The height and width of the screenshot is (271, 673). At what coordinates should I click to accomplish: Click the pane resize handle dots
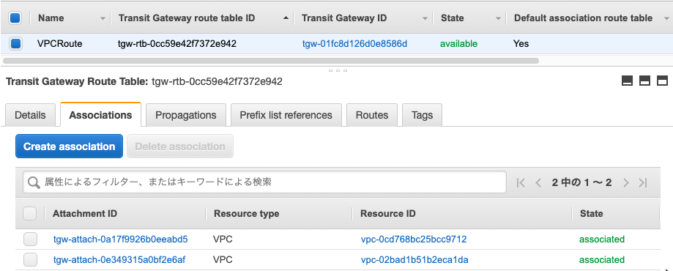click(x=338, y=70)
